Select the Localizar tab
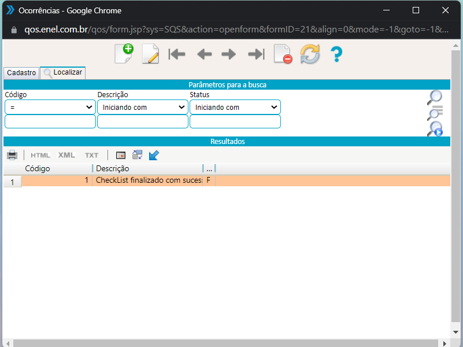 pos(63,73)
